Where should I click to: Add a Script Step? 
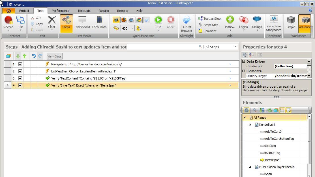click(x=209, y=25)
